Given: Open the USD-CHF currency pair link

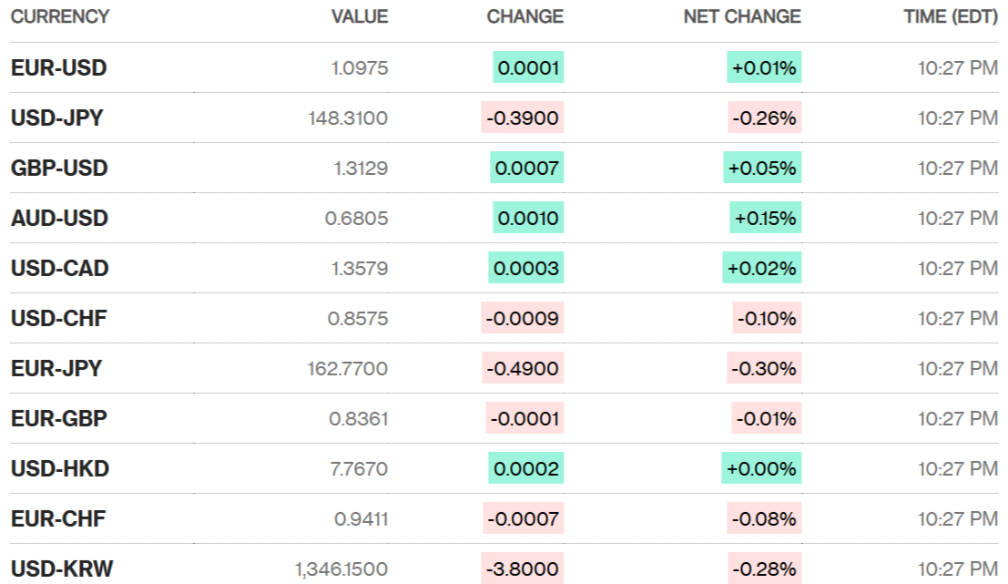Looking at the screenshot, I should [x=58, y=319].
